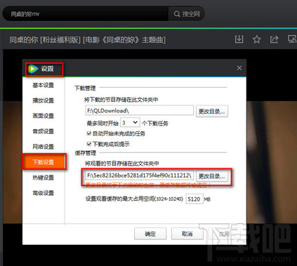Click 更改目录 next to the cache folder

(x=212, y=176)
